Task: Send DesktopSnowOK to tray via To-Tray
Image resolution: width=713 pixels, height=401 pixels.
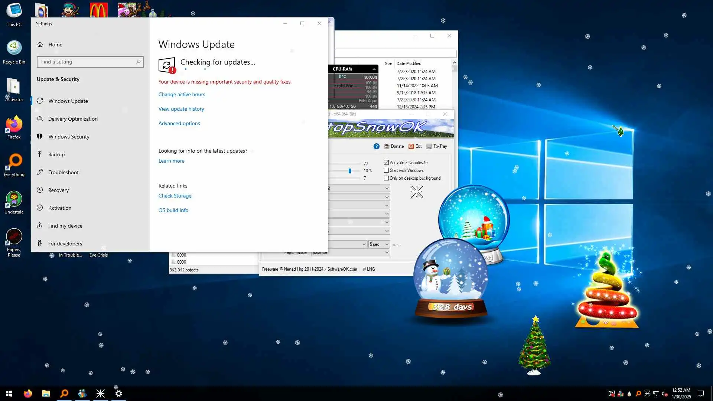Action: click(437, 146)
